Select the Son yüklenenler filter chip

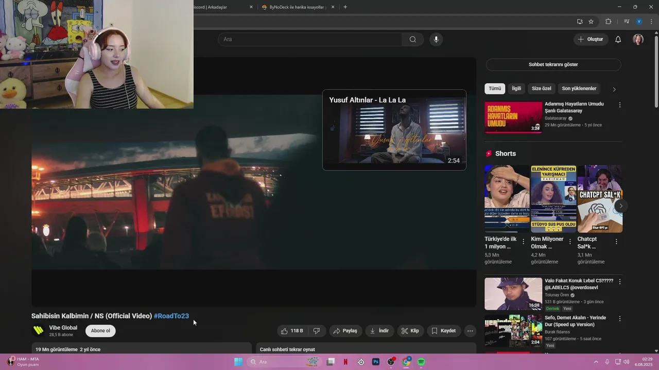pyautogui.click(x=579, y=88)
